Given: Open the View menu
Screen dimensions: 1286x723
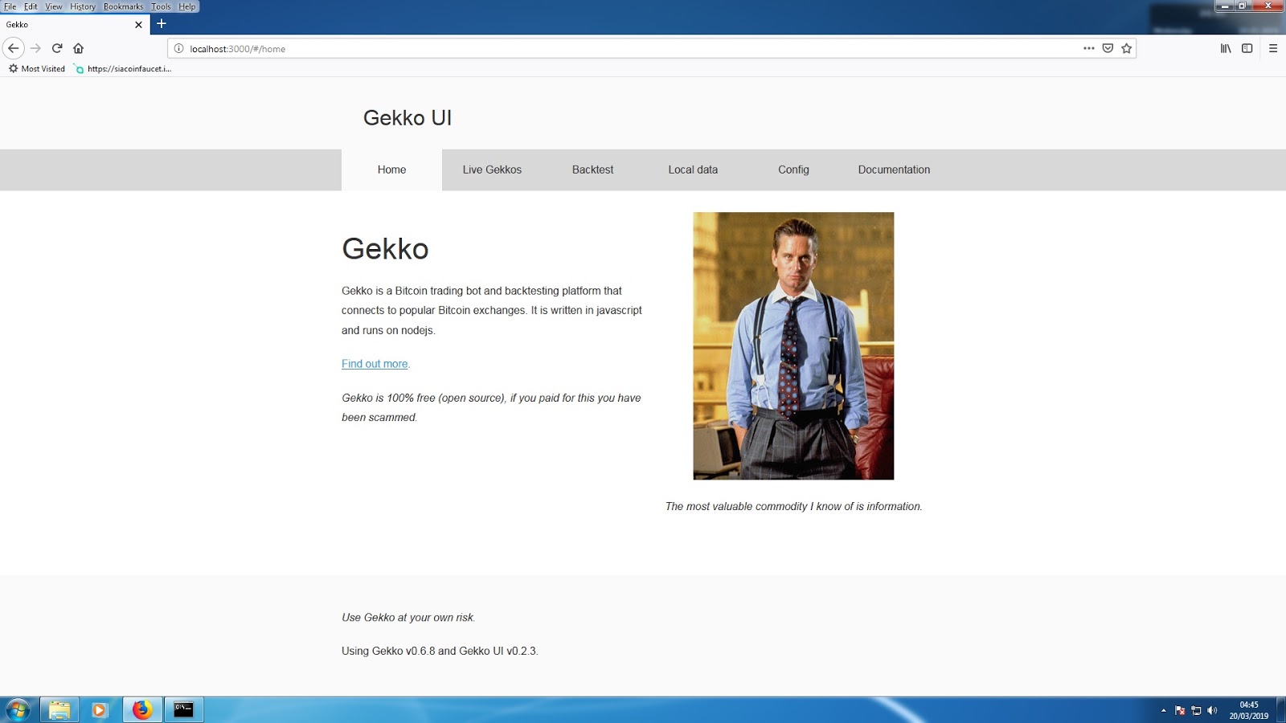Looking at the screenshot, I should pyautogui.click(x=54, y=6).
